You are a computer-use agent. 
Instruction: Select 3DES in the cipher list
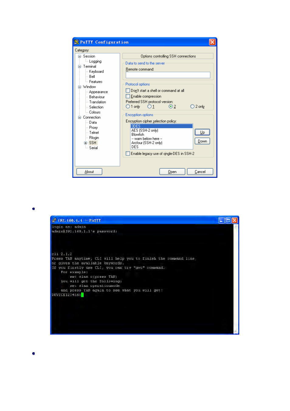162,126
